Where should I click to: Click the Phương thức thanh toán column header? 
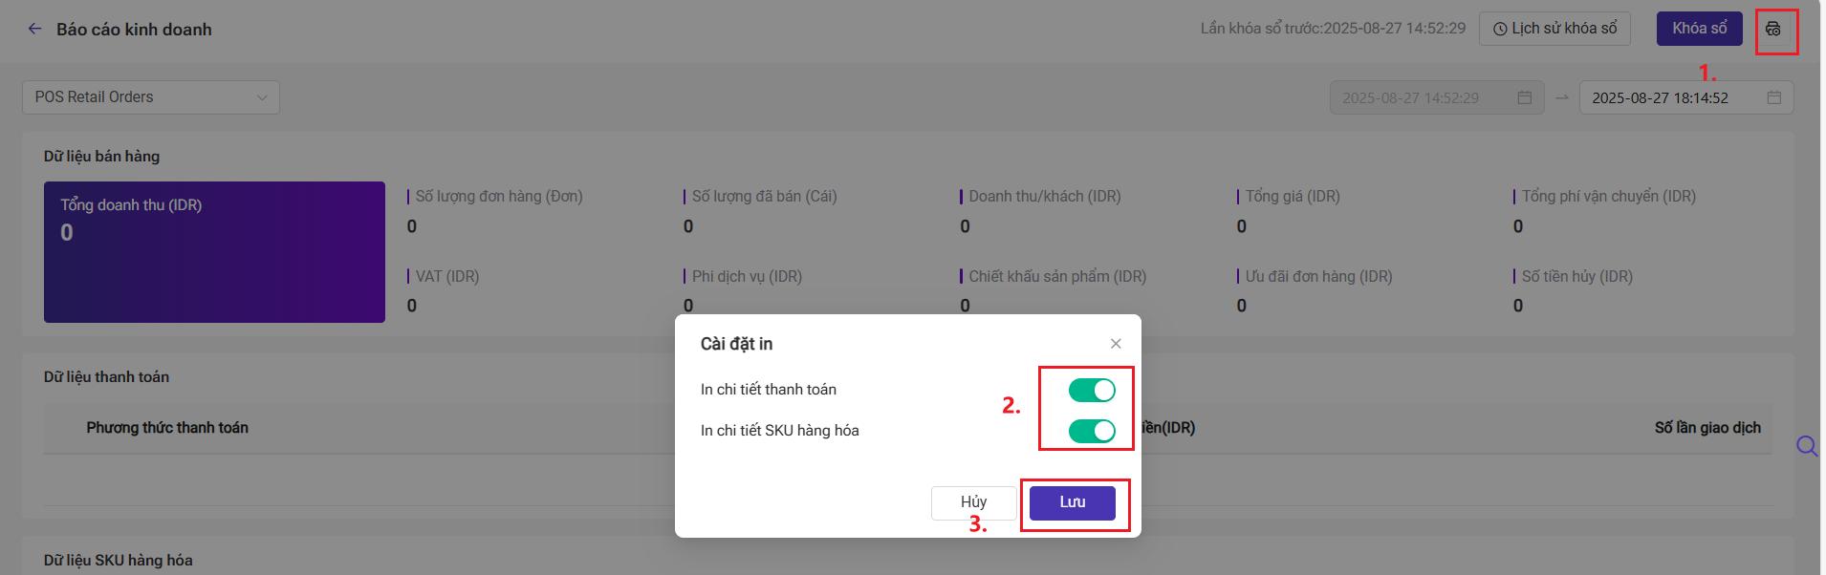click(x=167, y=428)
